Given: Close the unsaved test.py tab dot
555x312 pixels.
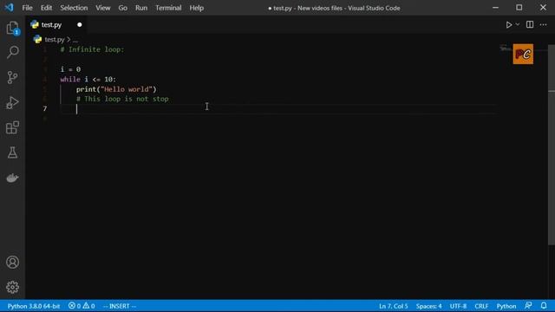Looking at the screenshot, I should [79, 25].
